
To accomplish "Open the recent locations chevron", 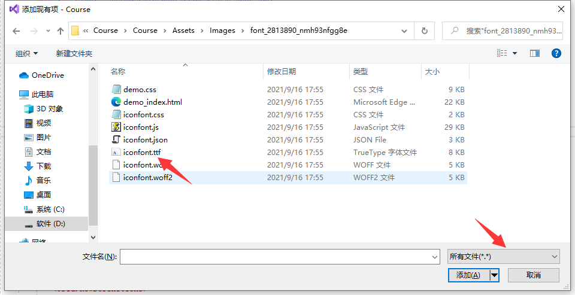I will (48, 31).
